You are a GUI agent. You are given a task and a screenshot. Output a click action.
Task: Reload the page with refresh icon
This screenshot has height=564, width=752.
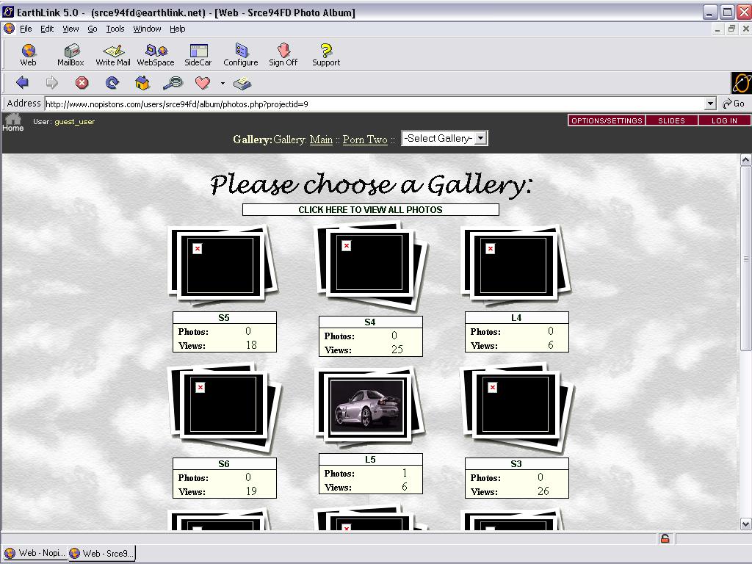coord(112,83)
